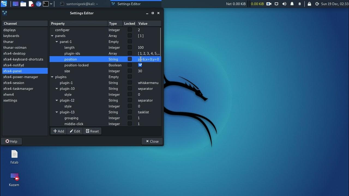Click the Kazam recording camera tray icon
This screenshot has height=196, width=349.
click(x=269, y=4)
